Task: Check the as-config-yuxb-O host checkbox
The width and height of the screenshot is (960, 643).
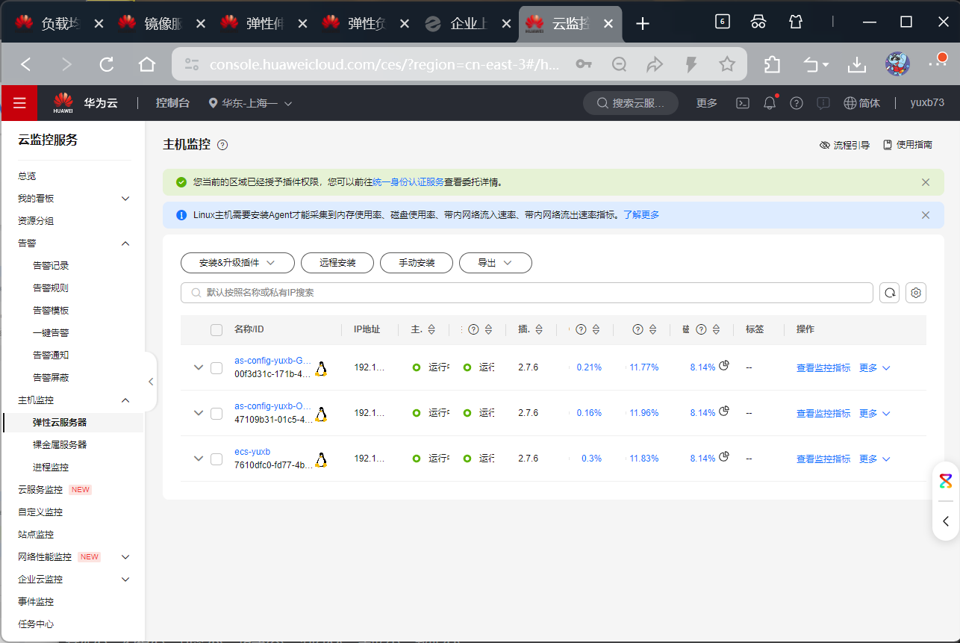Action: tap(216, 414)
